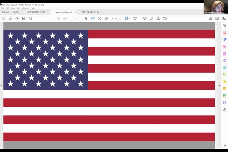Open the stamp tool icon
The height and width of the screenshot is (152, 228).
(x=165, y=19)
